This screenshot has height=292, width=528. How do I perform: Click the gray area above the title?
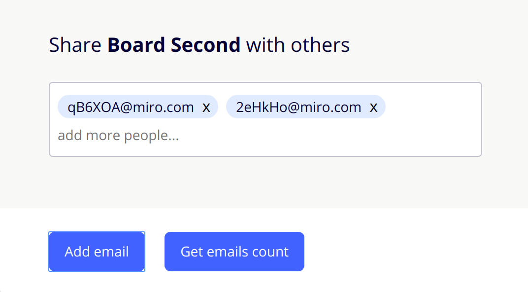pos(265,15)
